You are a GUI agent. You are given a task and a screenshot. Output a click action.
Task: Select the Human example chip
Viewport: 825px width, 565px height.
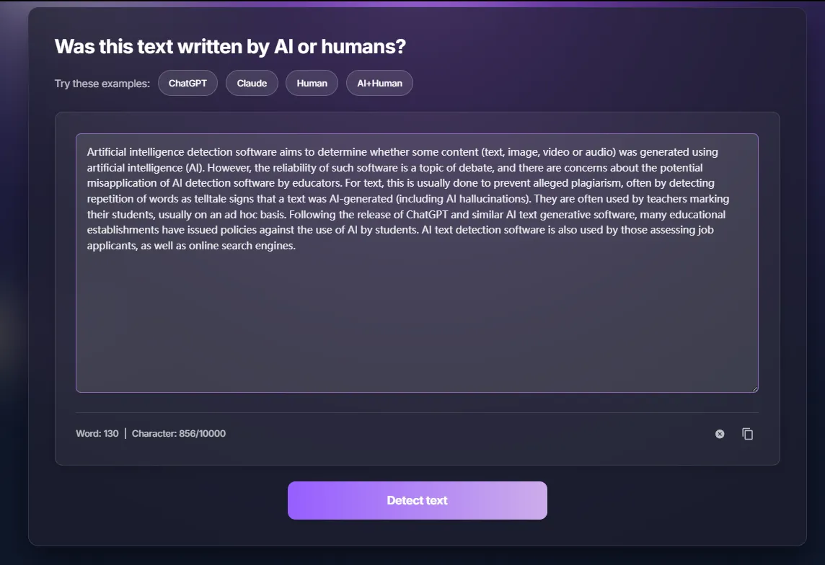click(312, 83)
